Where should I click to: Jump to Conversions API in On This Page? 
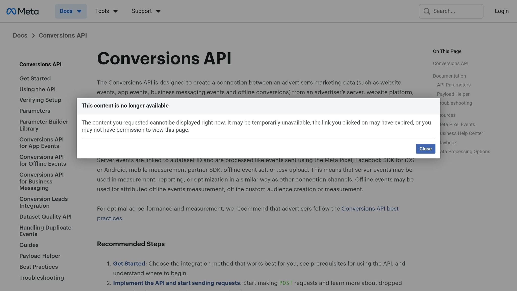pyautogui.click(x=451, y=63)
